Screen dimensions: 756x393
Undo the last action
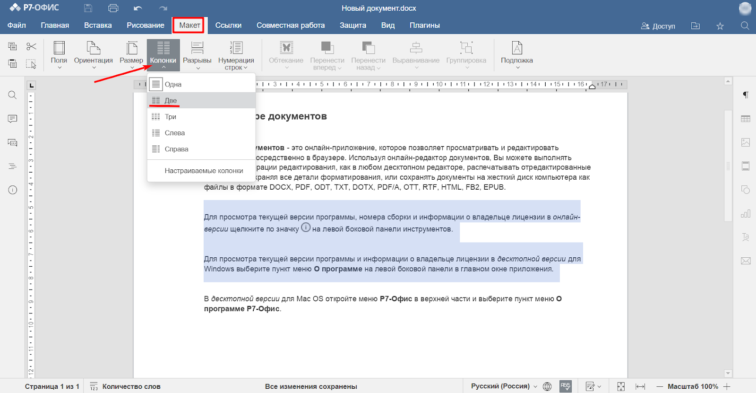click(138, 8)
